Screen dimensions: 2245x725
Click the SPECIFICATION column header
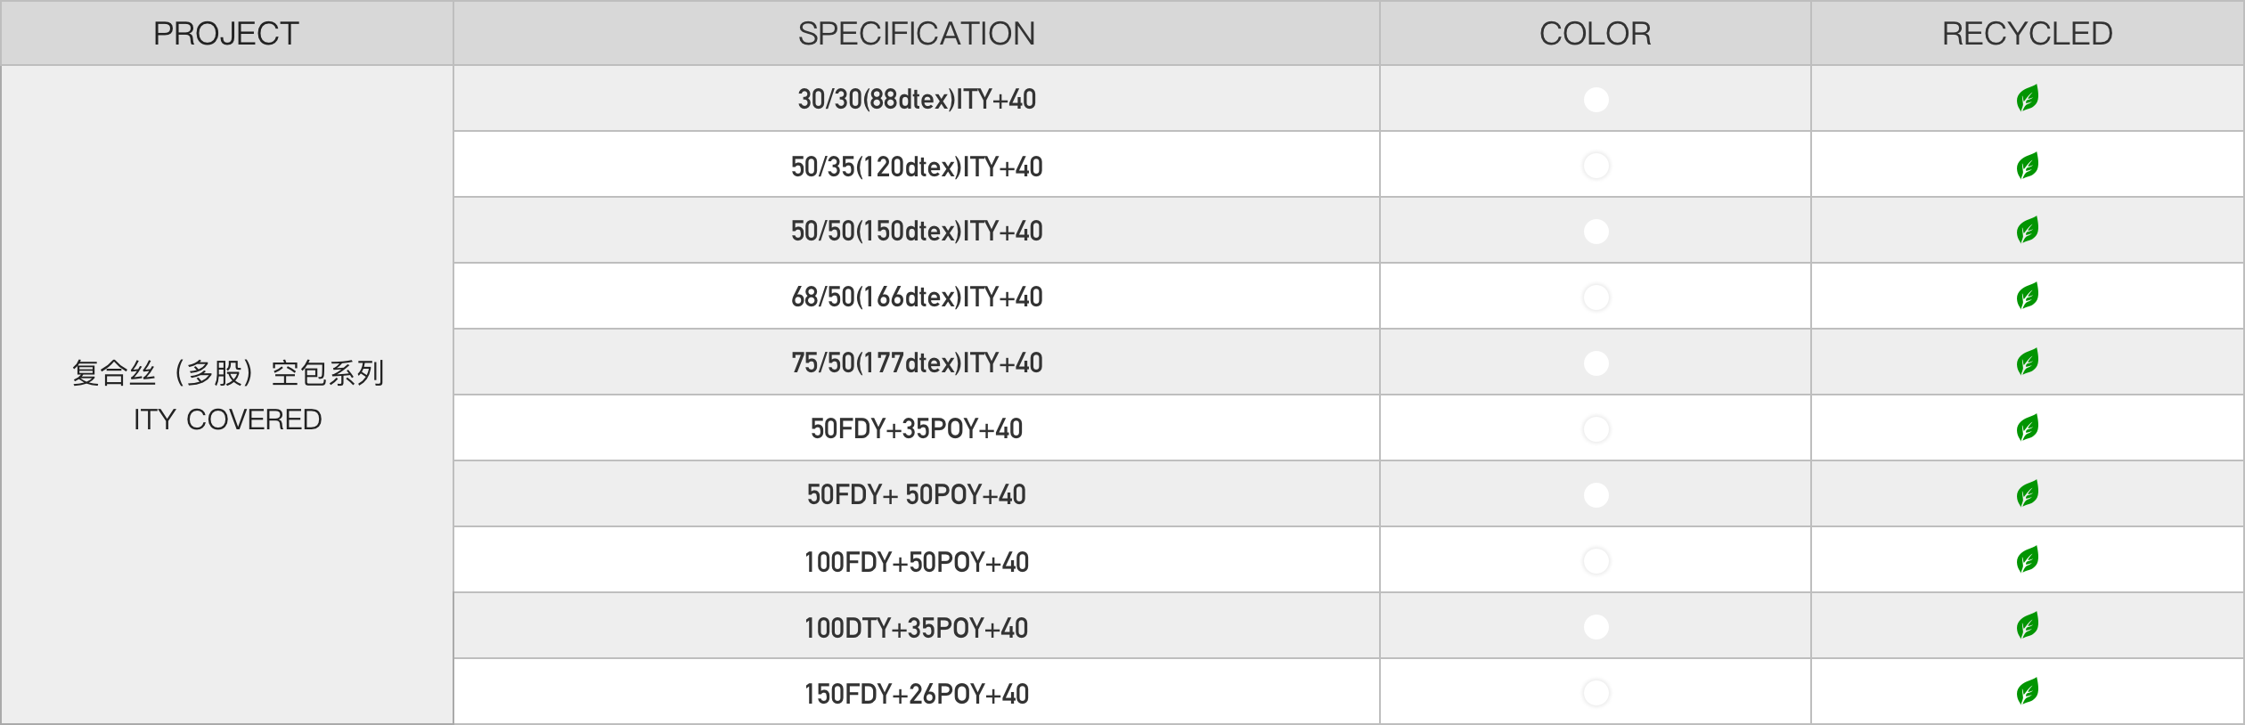coord(916,34)
